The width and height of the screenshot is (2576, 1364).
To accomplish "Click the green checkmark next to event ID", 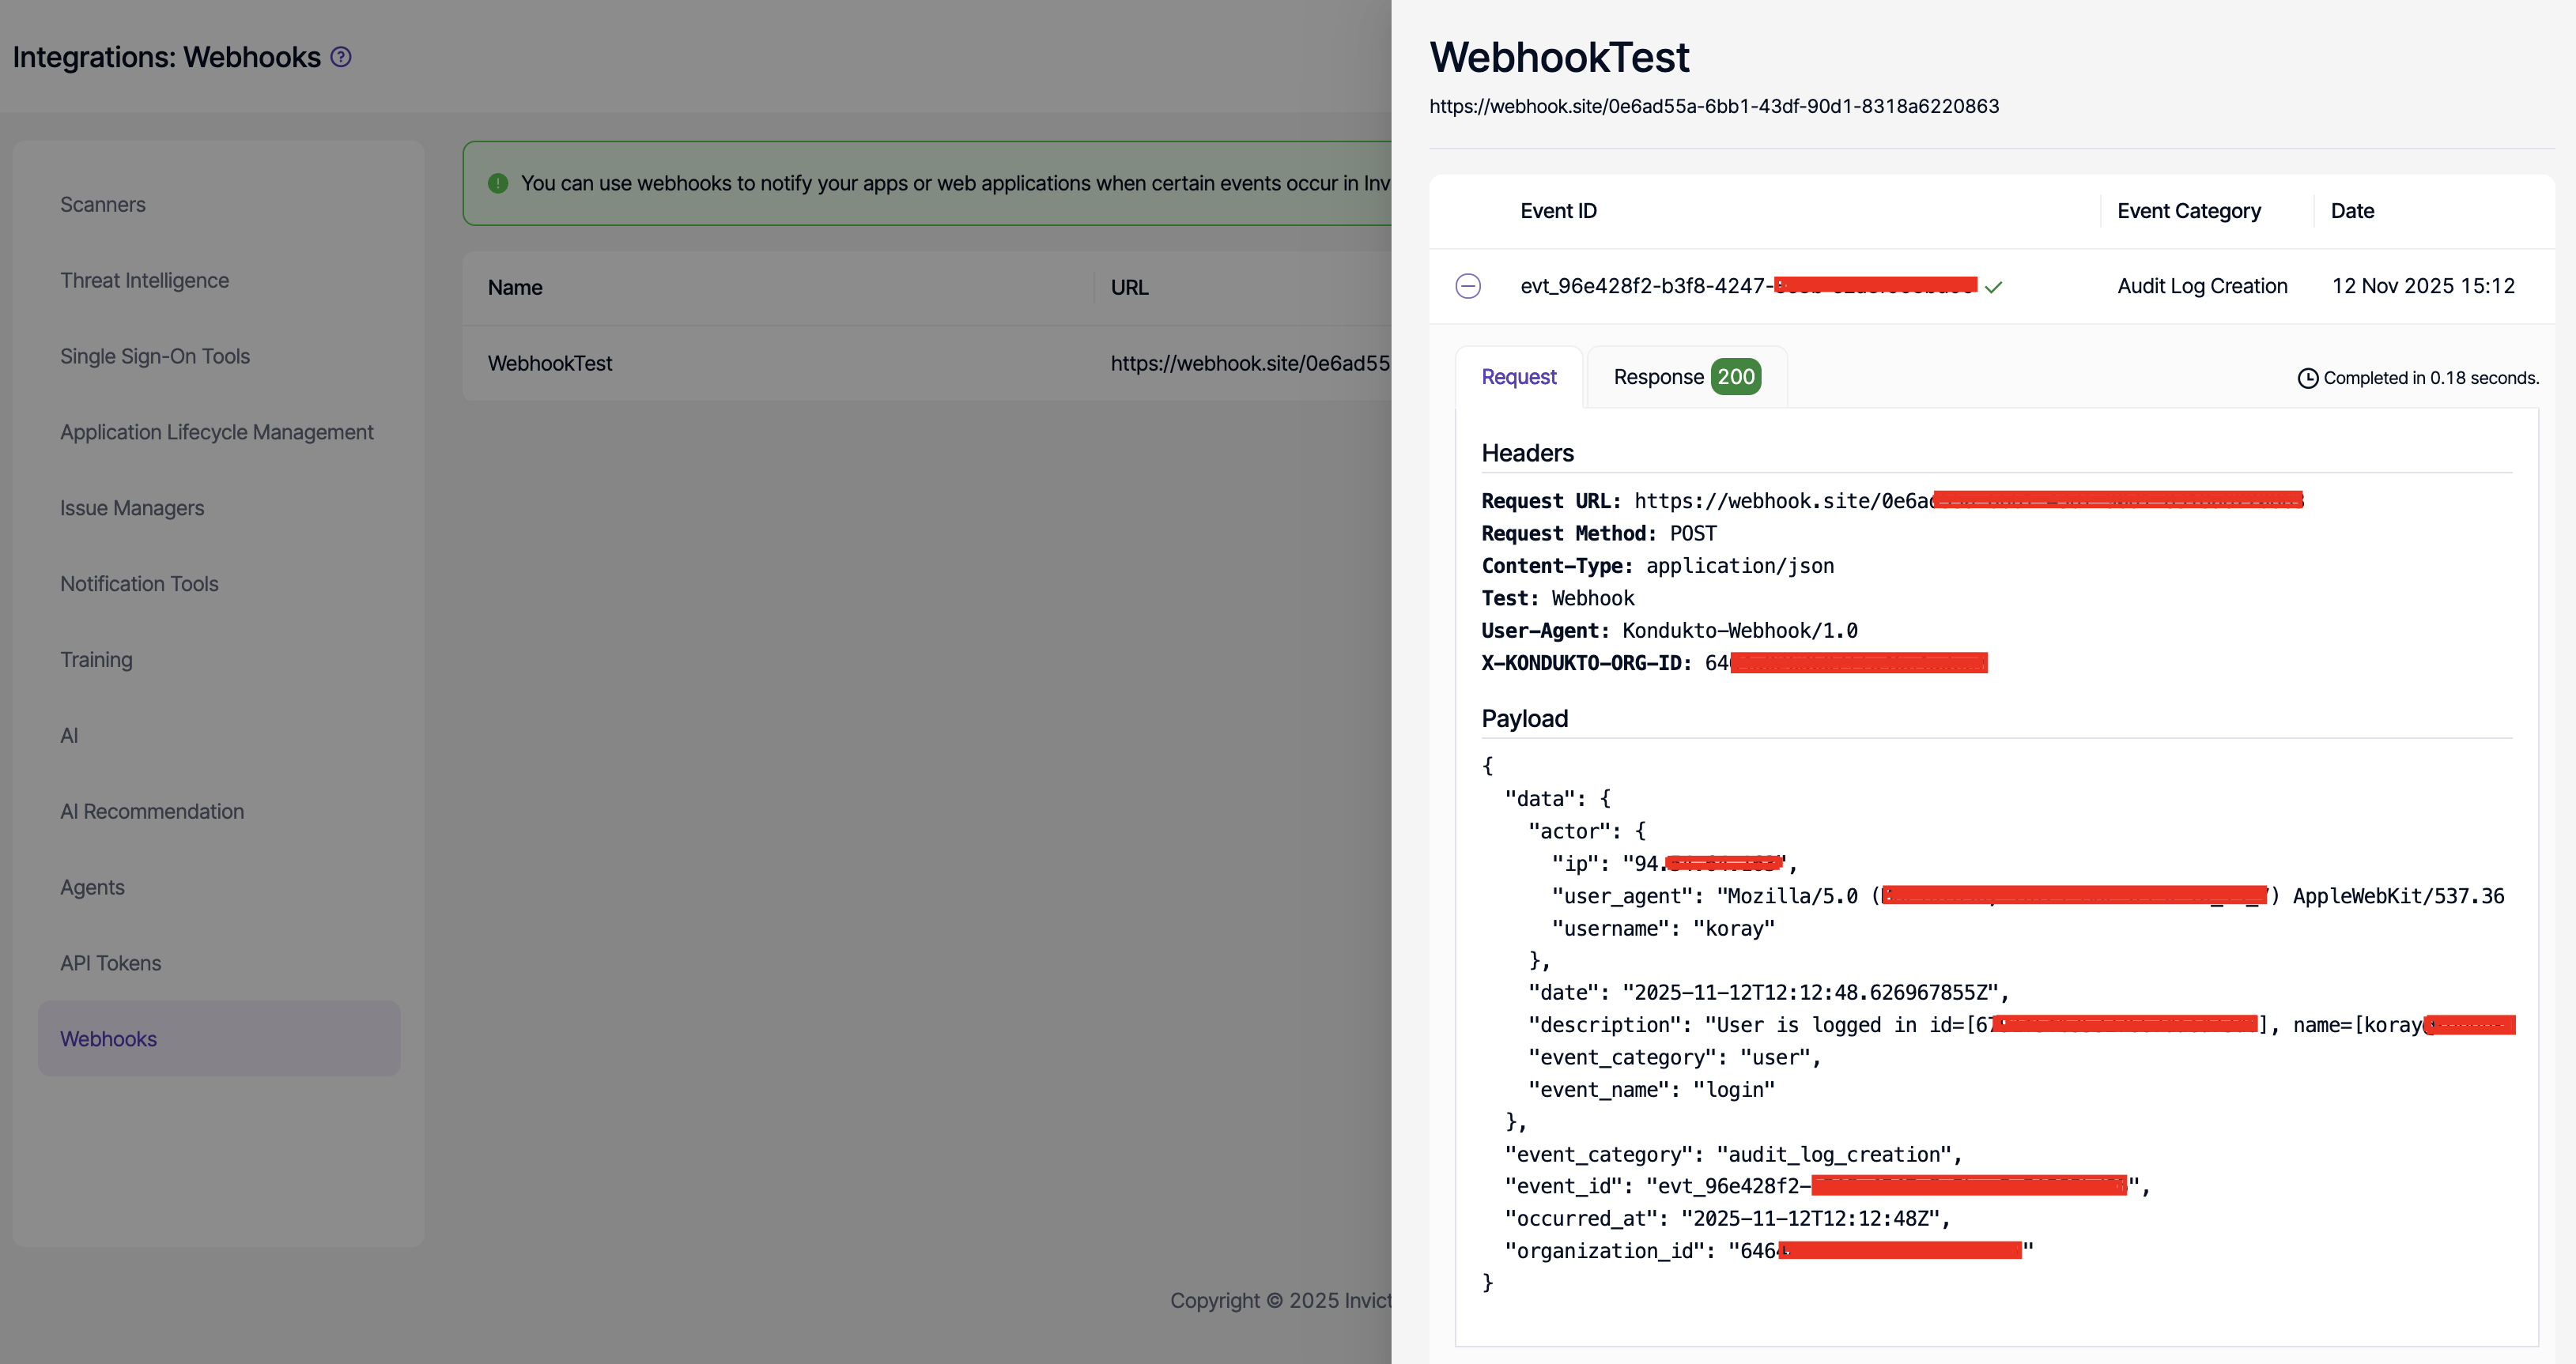I will pyautogui.click(x=1993, y=288).
